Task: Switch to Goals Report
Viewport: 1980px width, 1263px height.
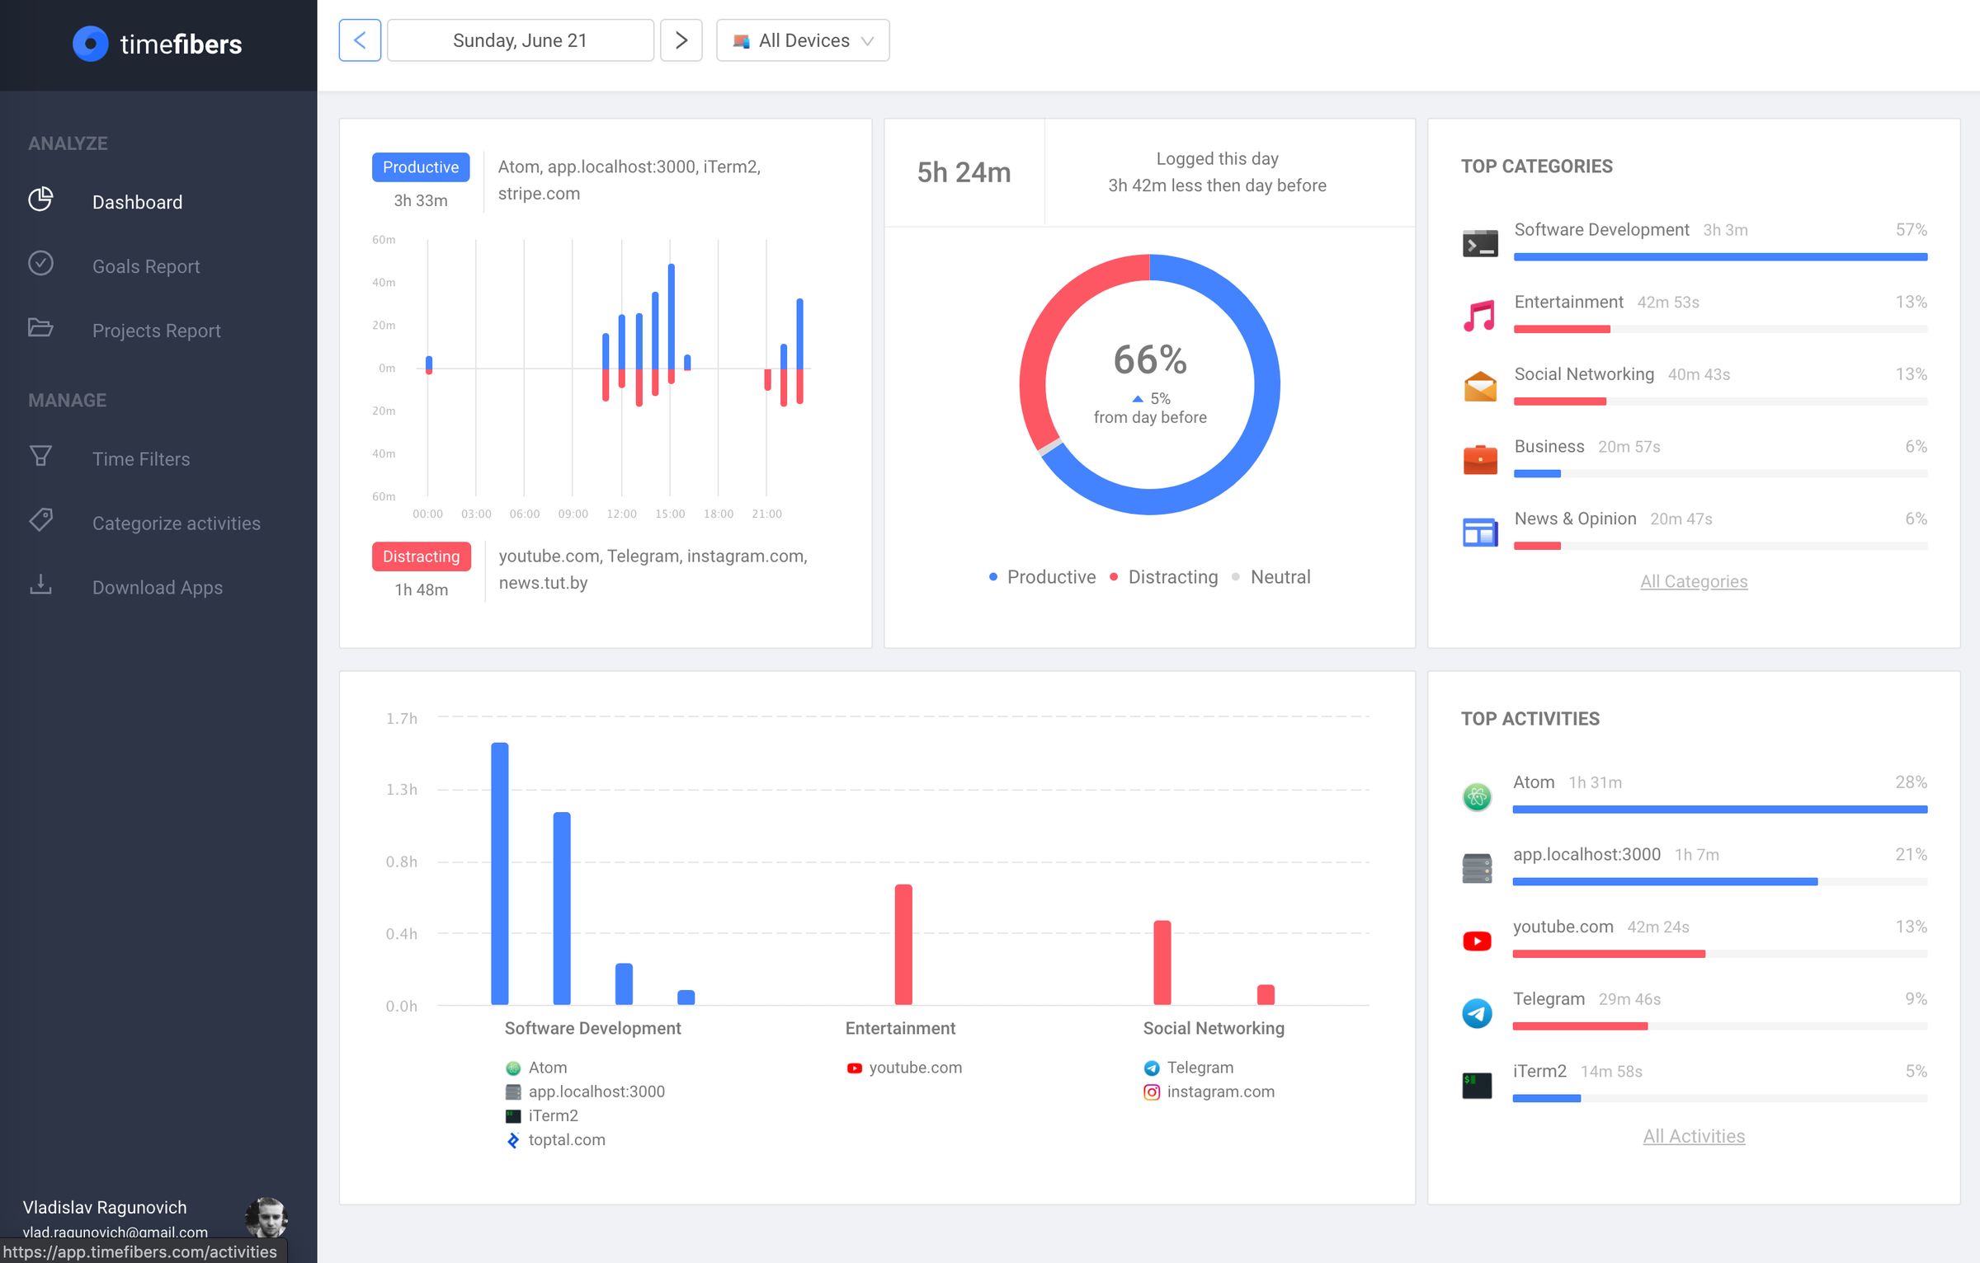Action: click(146, 265)
